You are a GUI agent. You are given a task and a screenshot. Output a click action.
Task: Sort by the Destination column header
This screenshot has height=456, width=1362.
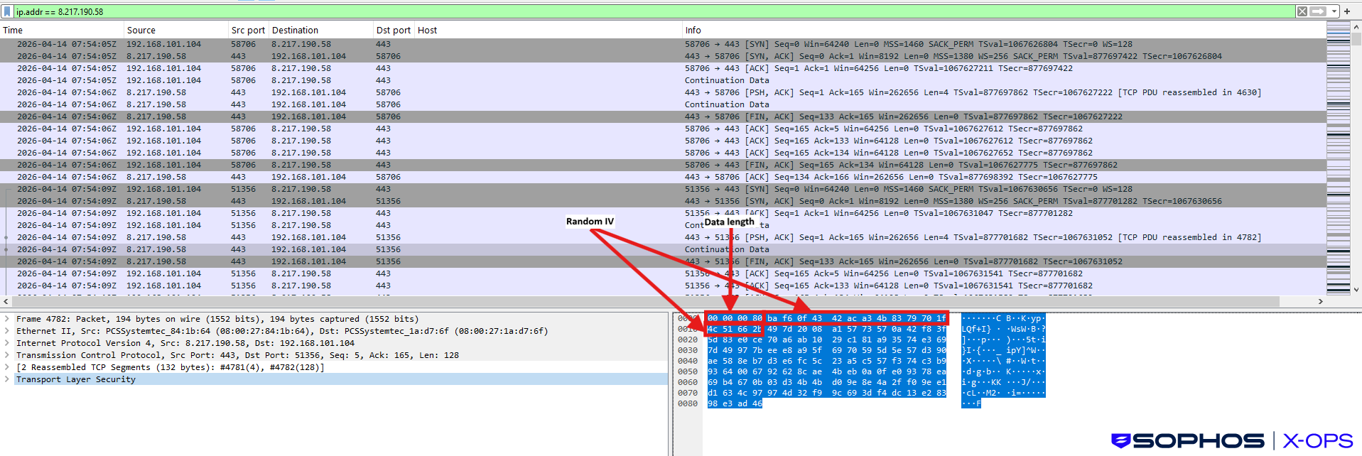tap(321, 30)
